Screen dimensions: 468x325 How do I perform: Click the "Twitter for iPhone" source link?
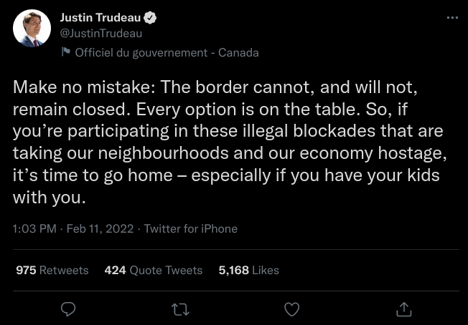[x=190, y=229]
